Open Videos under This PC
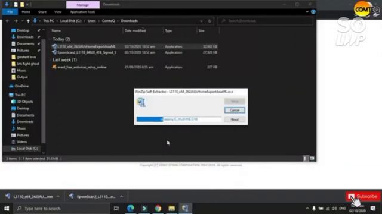The height and width of the screenshot is (214, 382). [21, 142]
